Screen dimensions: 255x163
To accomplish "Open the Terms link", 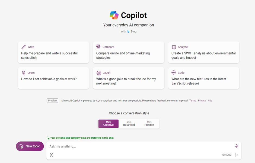I will [x=192, y=100].
